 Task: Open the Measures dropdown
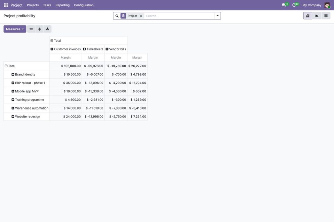click(15, 29)
